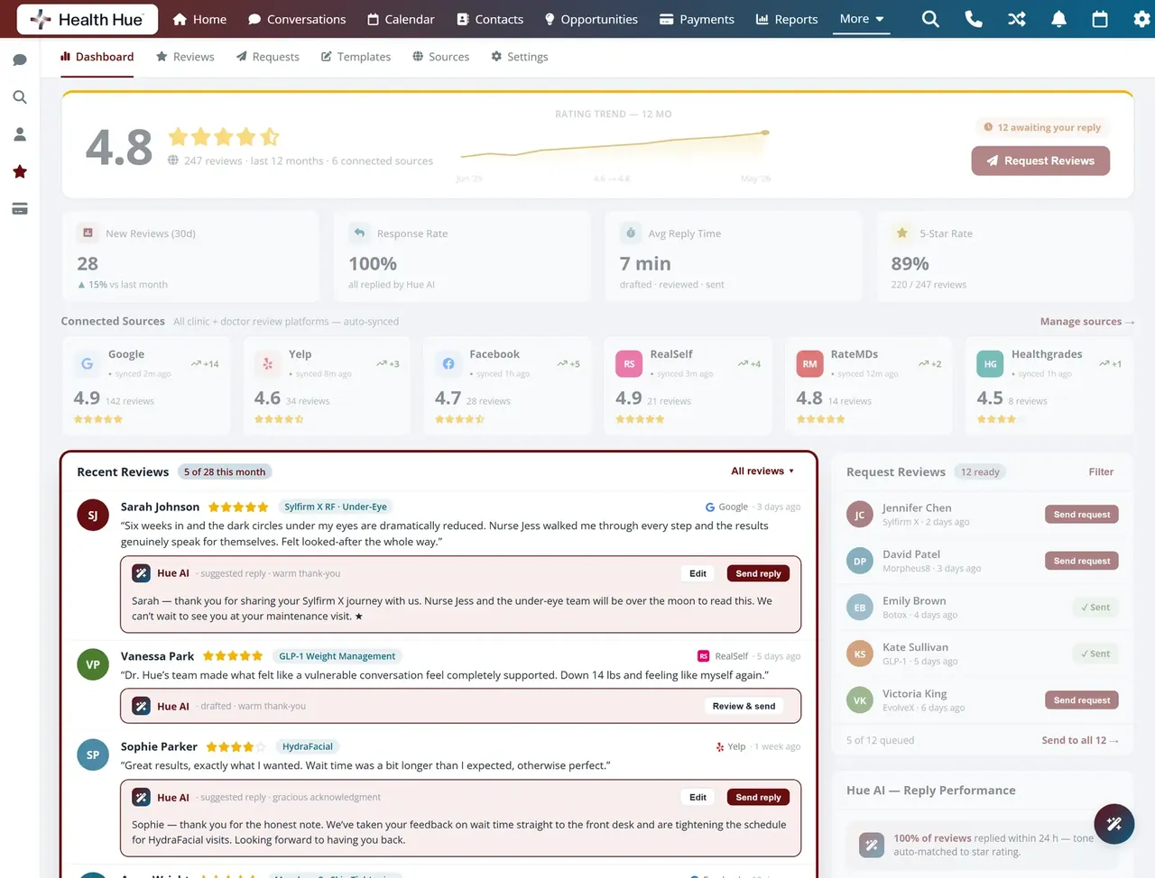Click the phone dialer icon
Viewport: 1155px width, 878px height.
pyautogui.click(x=974, y=19)
